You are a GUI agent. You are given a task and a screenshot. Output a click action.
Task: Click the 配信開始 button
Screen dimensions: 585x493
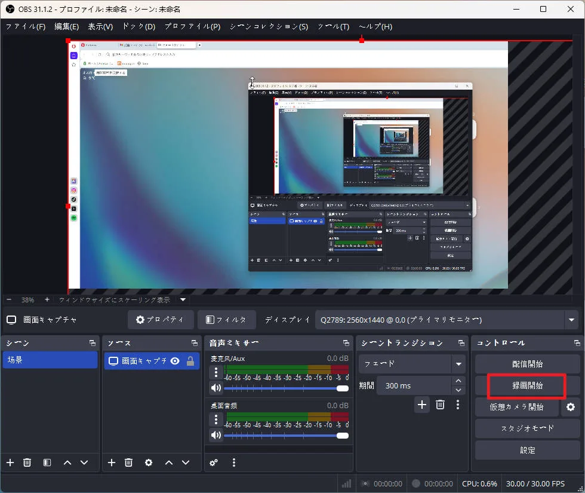pyautogui.click(x=527, y=364)
